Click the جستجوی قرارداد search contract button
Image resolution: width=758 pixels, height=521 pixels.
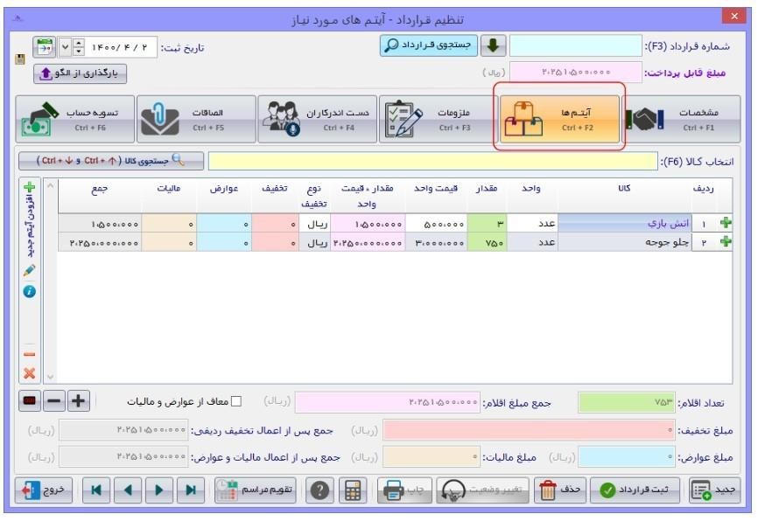tap(428, 45)
